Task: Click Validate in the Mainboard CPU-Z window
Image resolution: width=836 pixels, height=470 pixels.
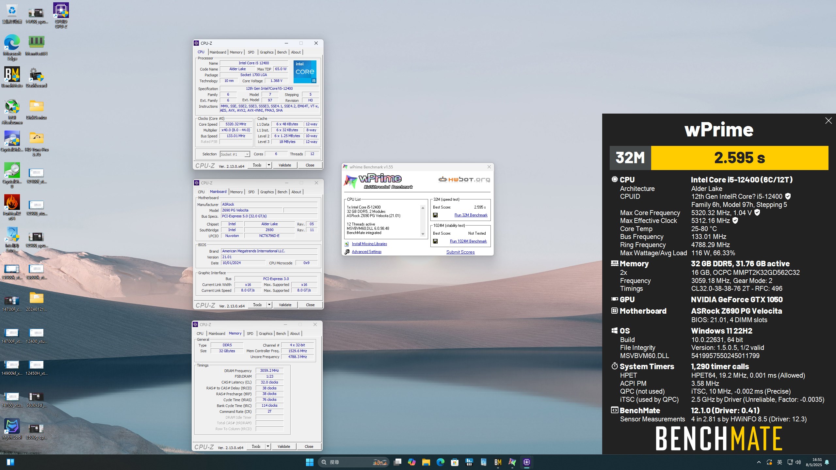Action: pos(285,305)
